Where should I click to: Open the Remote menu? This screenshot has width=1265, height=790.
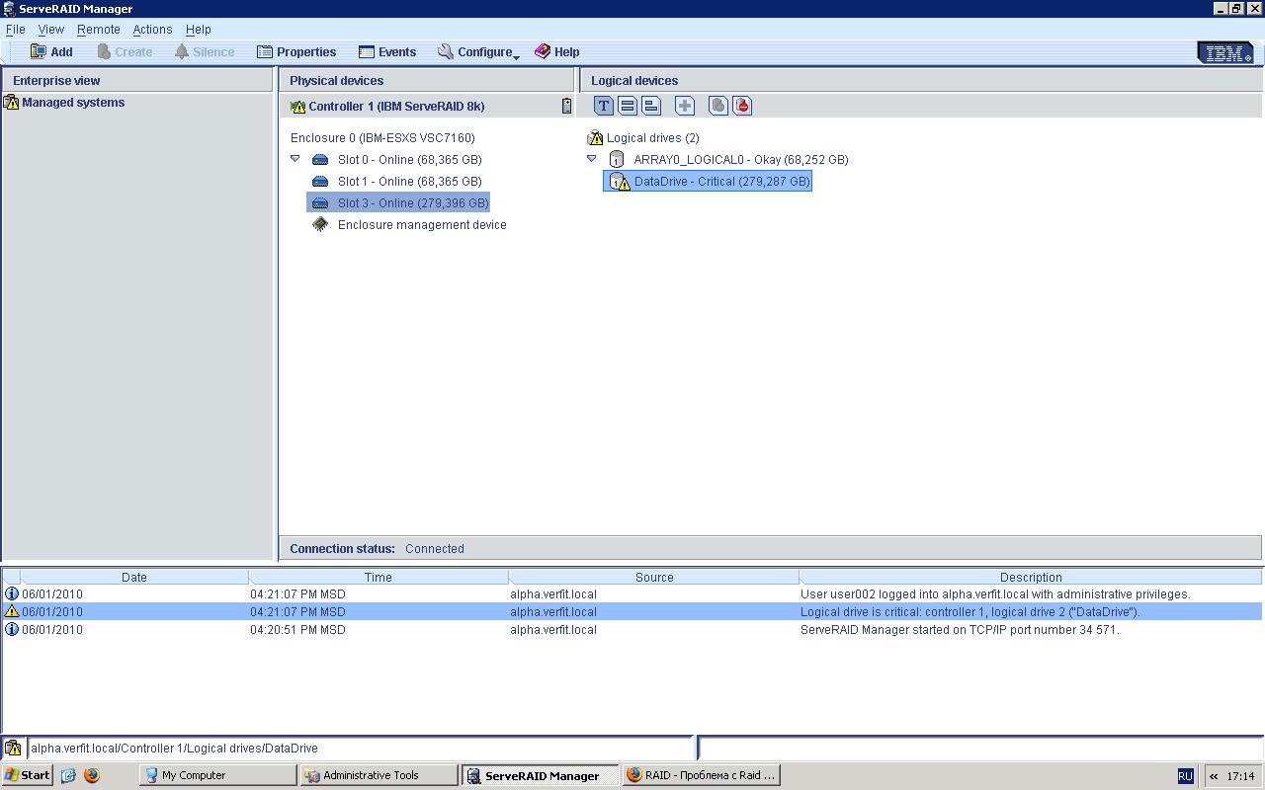click(x=99, y=30)
